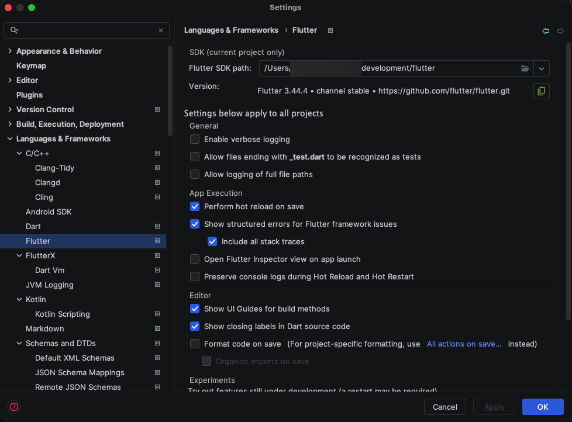Clear the settings search field

161,30
